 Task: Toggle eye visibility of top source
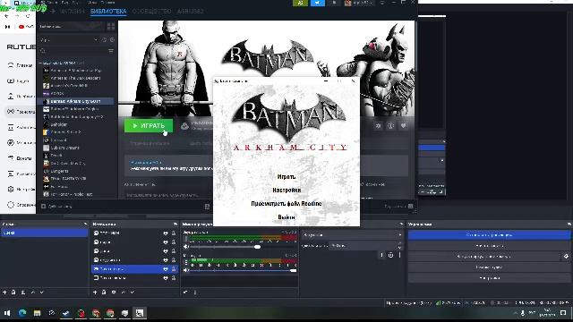click(x=166, y=233)
